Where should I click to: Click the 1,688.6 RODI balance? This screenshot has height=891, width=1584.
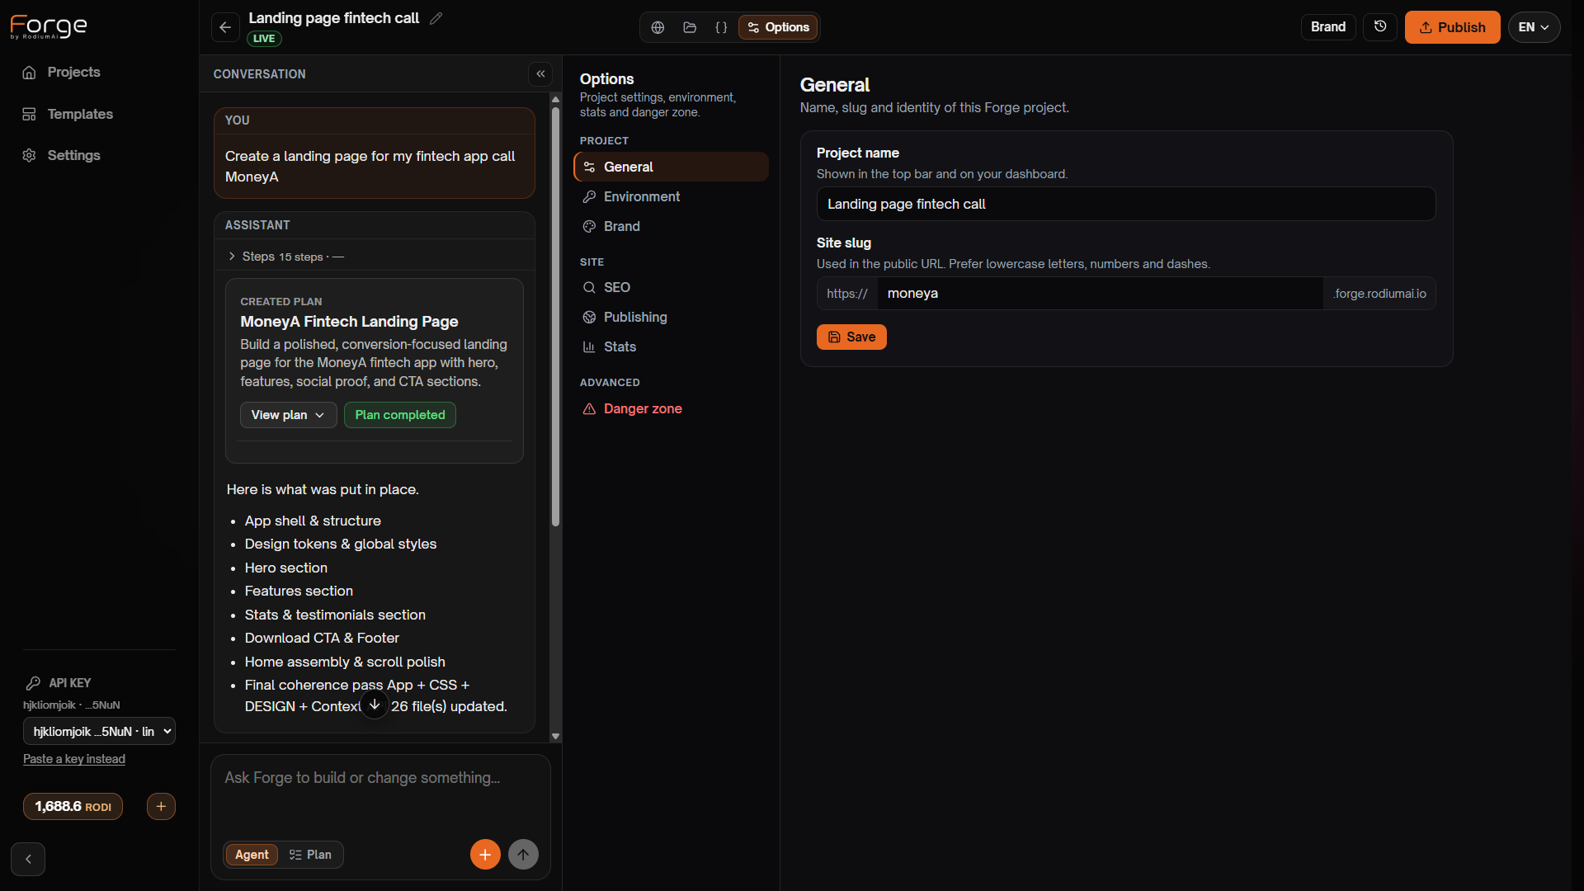73,806
